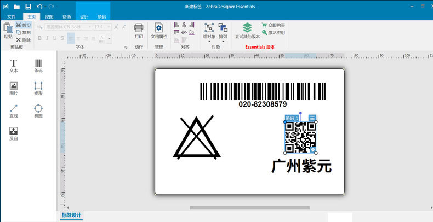
Task: Select the 椭圆 ellipse tool
Action: point(38,111)
